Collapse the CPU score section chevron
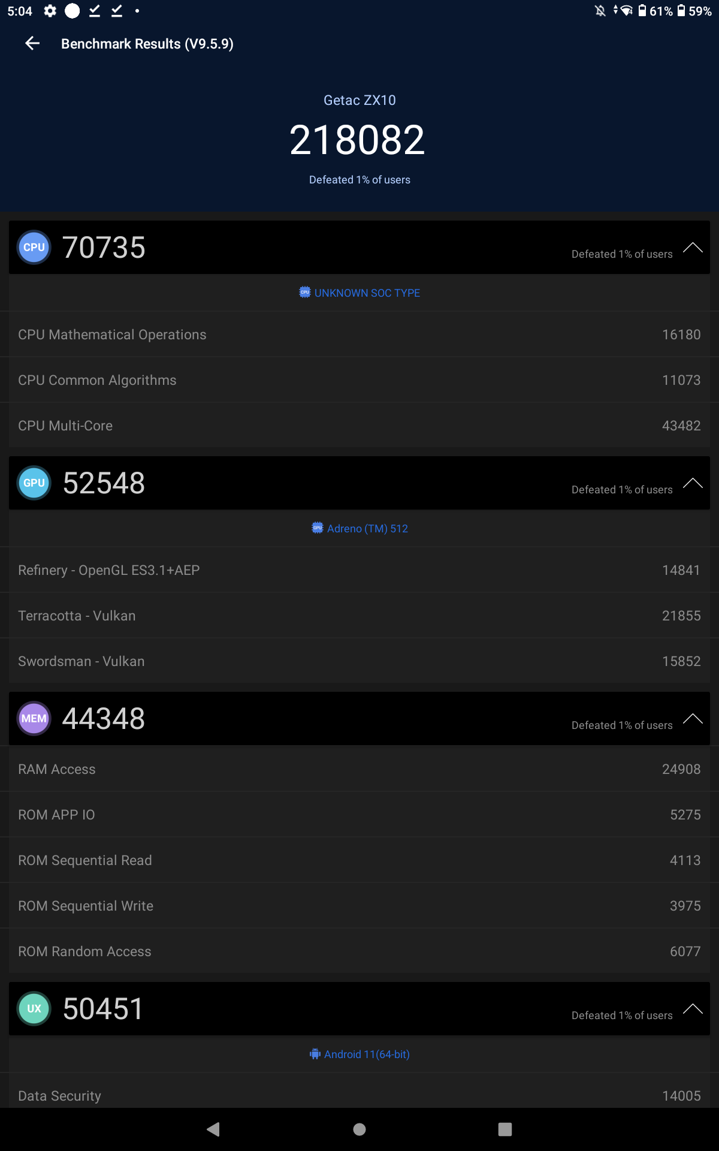This screenshot has width=719, height=1151. click(x=693, y=248)
